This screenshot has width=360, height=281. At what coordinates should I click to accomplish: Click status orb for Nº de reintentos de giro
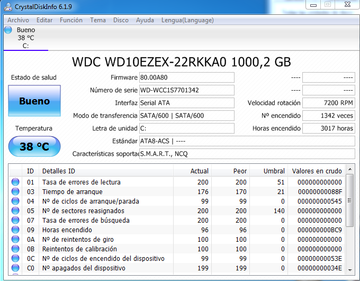(x=15, y=239)
